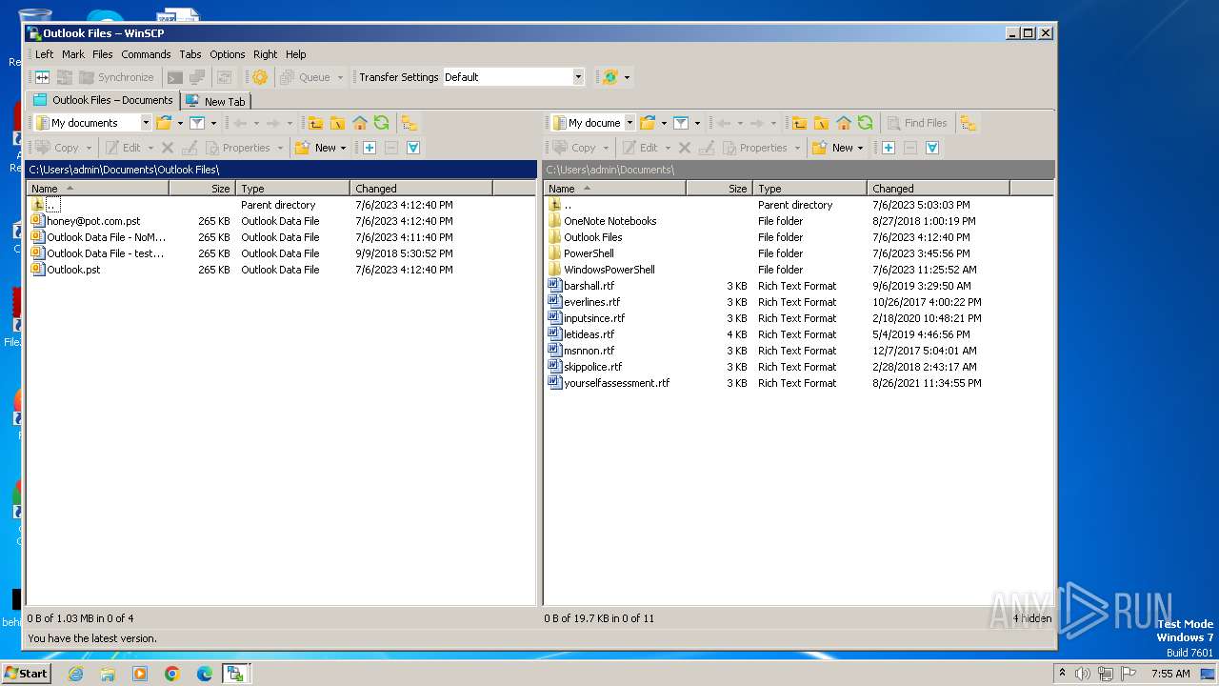The height and width of the screenshot is (686, 1219).
Task: Click the refresh session globe icon
Action: point(610,77)
